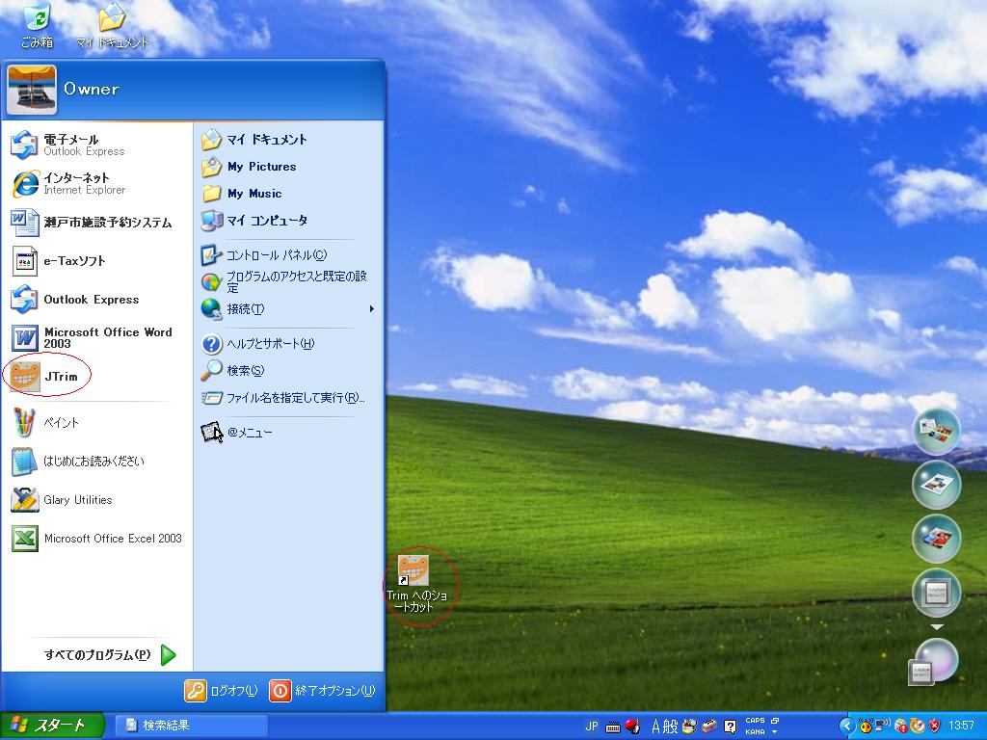The width and height of the screenshot is (987, 740).
Task: Open My Pictures folder
Action: tap(288, 167)
